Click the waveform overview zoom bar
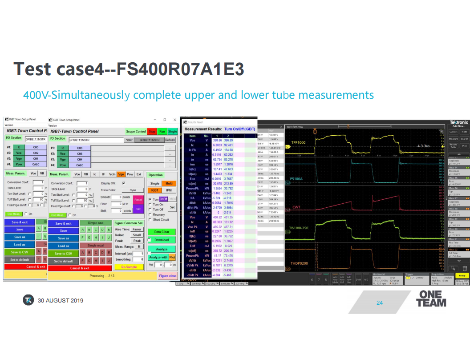 coord(365,127)
